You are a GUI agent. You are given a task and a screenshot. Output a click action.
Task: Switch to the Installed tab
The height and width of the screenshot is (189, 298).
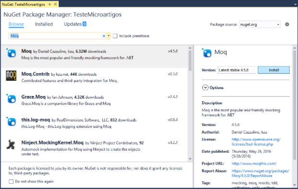(x=44, y=24)
